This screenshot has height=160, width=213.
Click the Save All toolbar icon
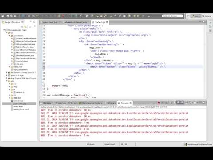click(x=11, y=16)
